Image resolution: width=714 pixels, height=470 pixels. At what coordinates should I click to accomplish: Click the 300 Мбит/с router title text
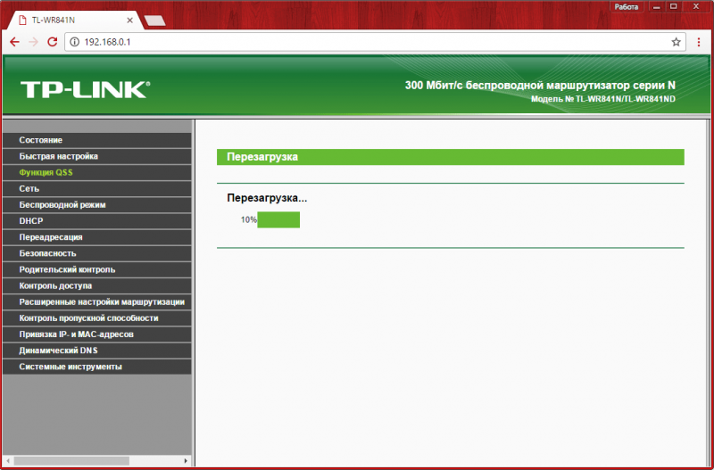pos(540,86)
